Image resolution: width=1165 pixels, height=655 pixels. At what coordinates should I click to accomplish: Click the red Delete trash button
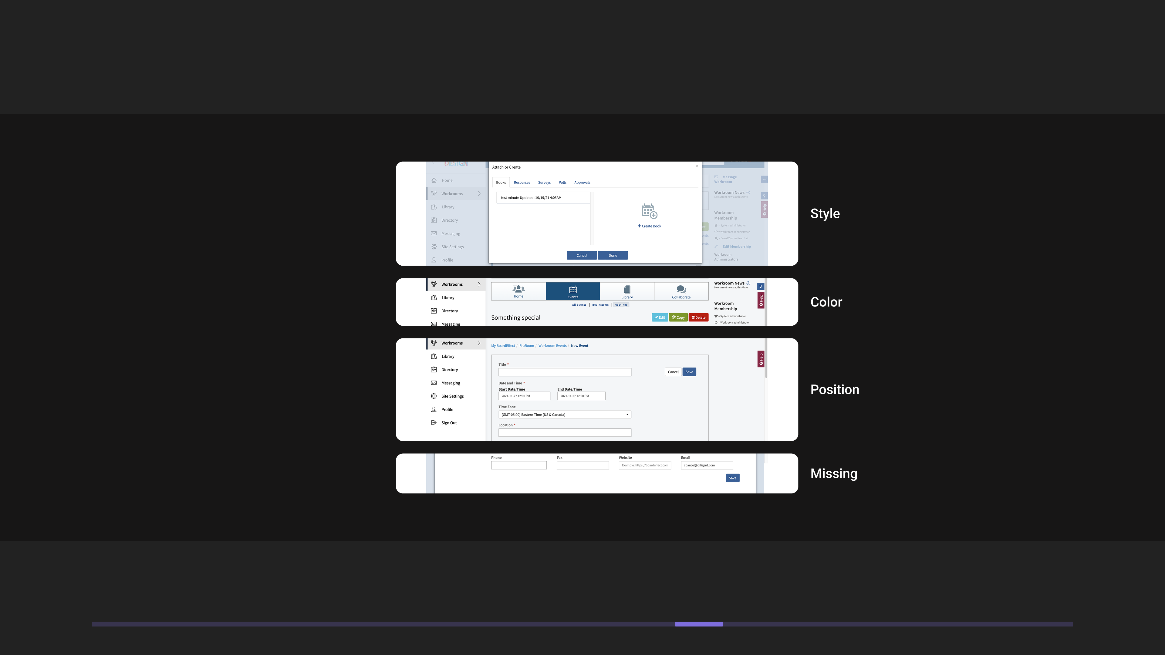pos(698,317)
